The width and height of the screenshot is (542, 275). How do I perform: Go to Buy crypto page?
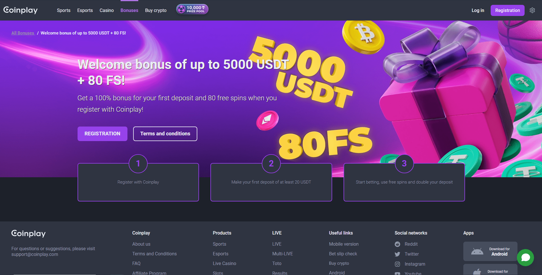[x=156, y=10]
